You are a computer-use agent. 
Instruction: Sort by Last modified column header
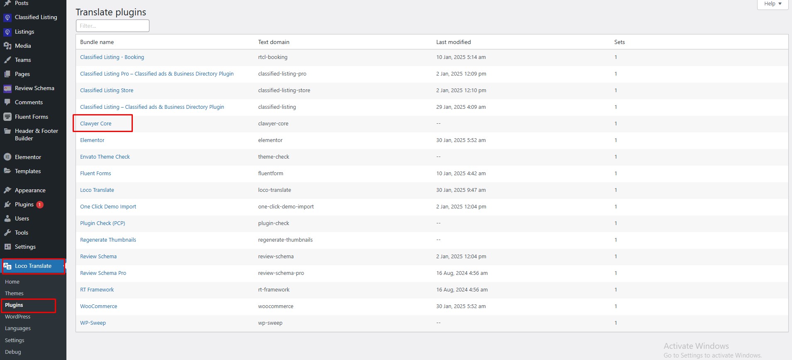pos(453,42)
